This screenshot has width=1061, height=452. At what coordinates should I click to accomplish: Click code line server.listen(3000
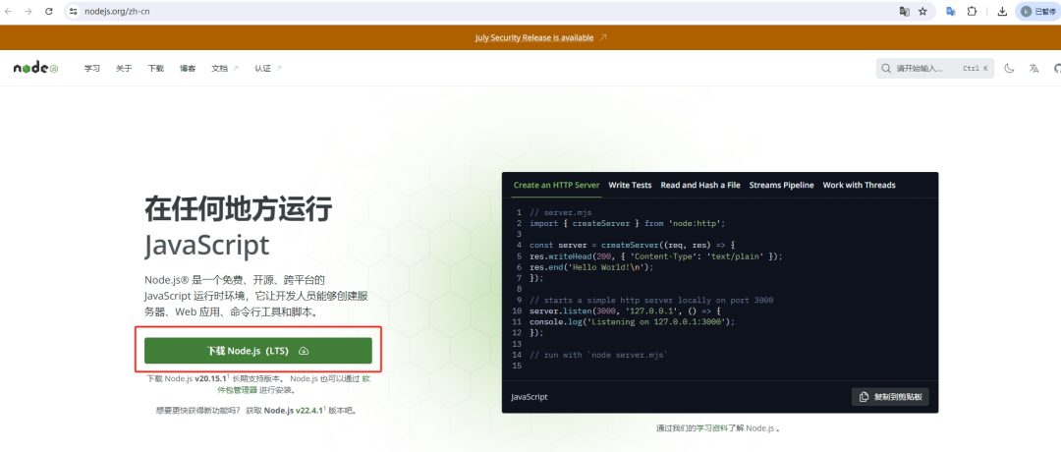tap(625, 311)
